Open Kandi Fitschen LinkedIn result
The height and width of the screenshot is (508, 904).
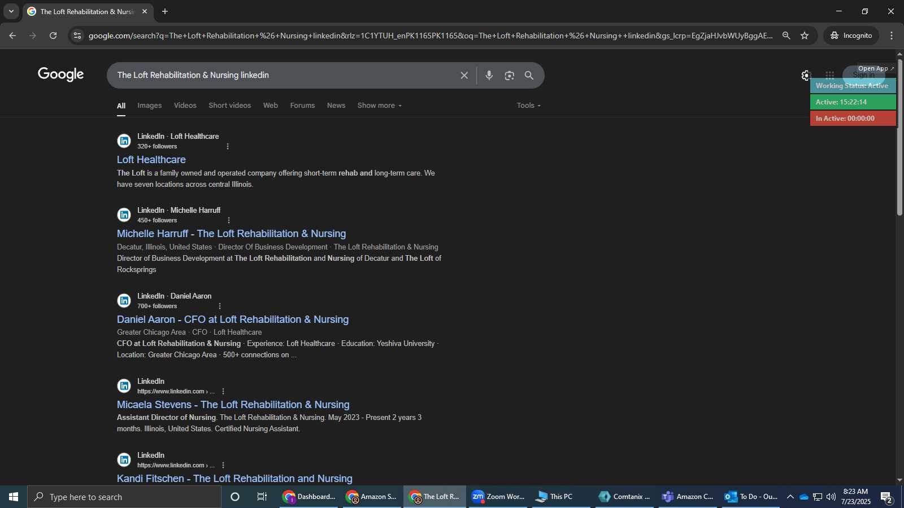234,479
